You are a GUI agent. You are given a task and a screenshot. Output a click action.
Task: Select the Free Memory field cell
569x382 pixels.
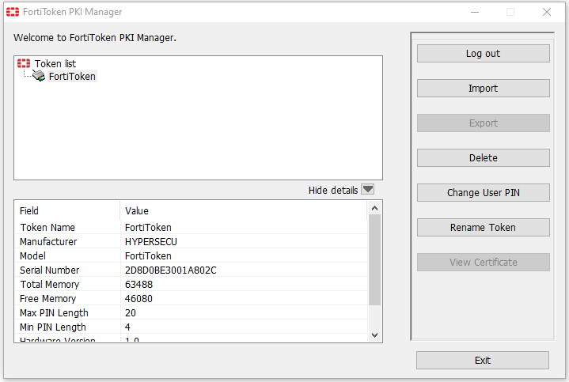[67, 299]
